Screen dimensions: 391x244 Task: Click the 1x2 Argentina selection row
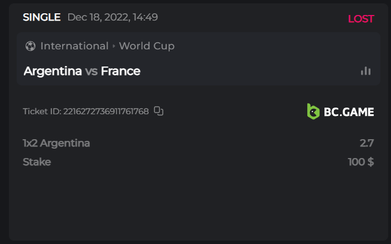(x=57, y=143)
